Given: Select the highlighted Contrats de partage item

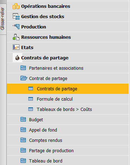Looking at the screenshot, I should 68,89.
